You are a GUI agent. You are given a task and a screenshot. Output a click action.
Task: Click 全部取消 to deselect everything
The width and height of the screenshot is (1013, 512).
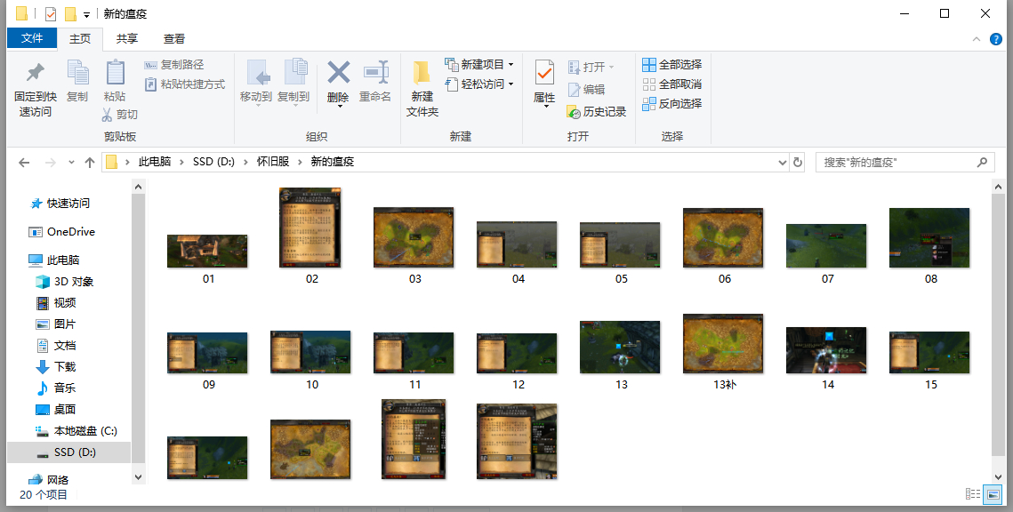tap(671, 84)
